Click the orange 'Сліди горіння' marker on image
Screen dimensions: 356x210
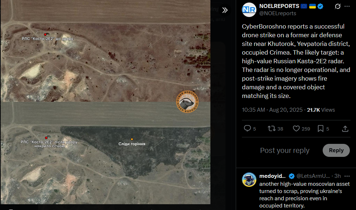coord(132,139)
